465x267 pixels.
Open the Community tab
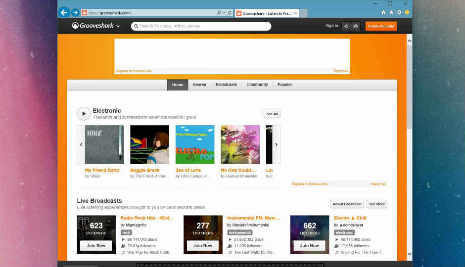tap(257, 85)
